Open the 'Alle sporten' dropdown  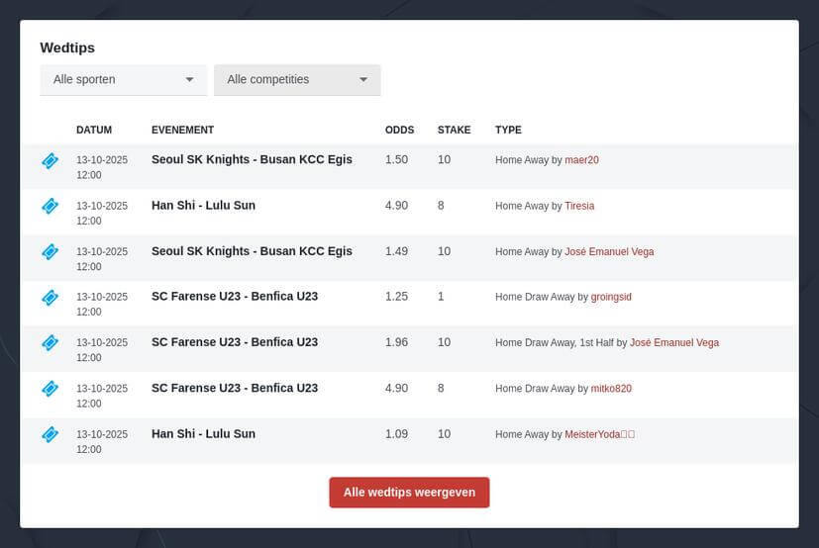tap(123, 80)
